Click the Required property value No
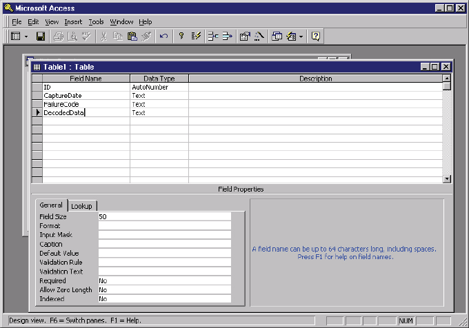The height and width of the screenshot is (328, 469). click(x=165, y=281)
